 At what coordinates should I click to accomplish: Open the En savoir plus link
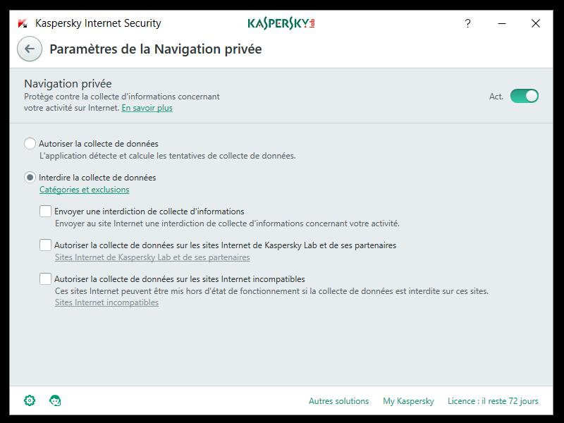[147, 108]
